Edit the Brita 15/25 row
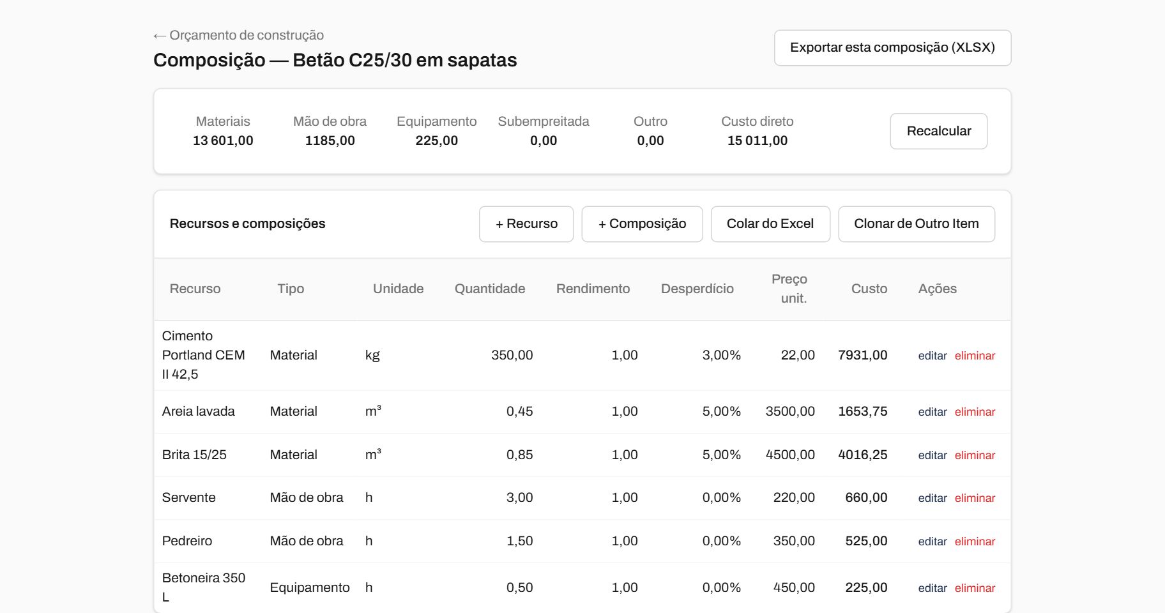 pyautogui.click(x=933, y=455)
